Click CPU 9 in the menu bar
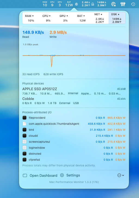139x198 pixels. pyautogui.click(x=52, y=4)
